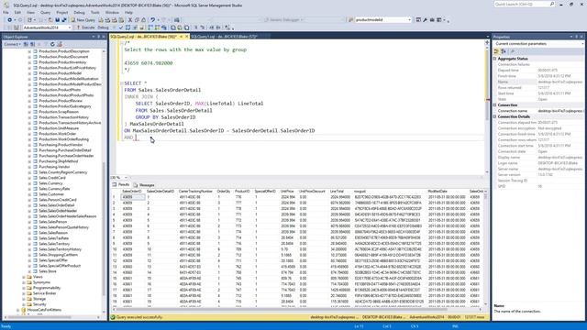This screenshot has width=587, height=330.
Task: Click the Alphabetical sort icon in Properties panel
Action: (504, 51)
